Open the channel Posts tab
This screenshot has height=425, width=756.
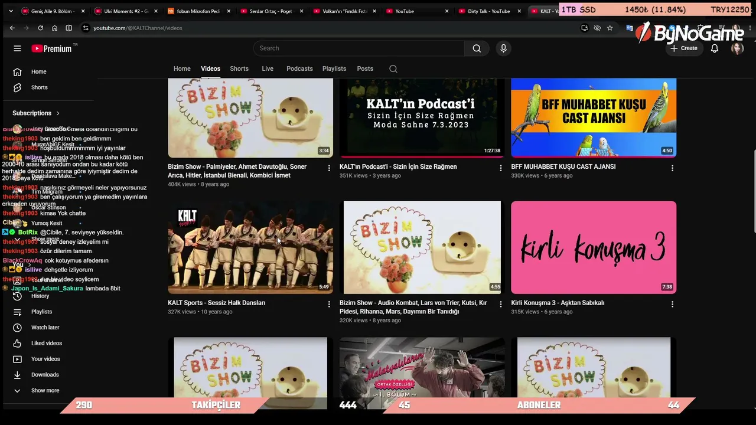click(365, 68)
